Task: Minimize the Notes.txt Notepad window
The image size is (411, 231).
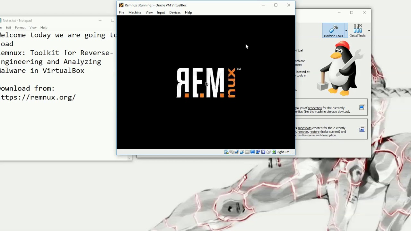Action: (x=100, y=21)
